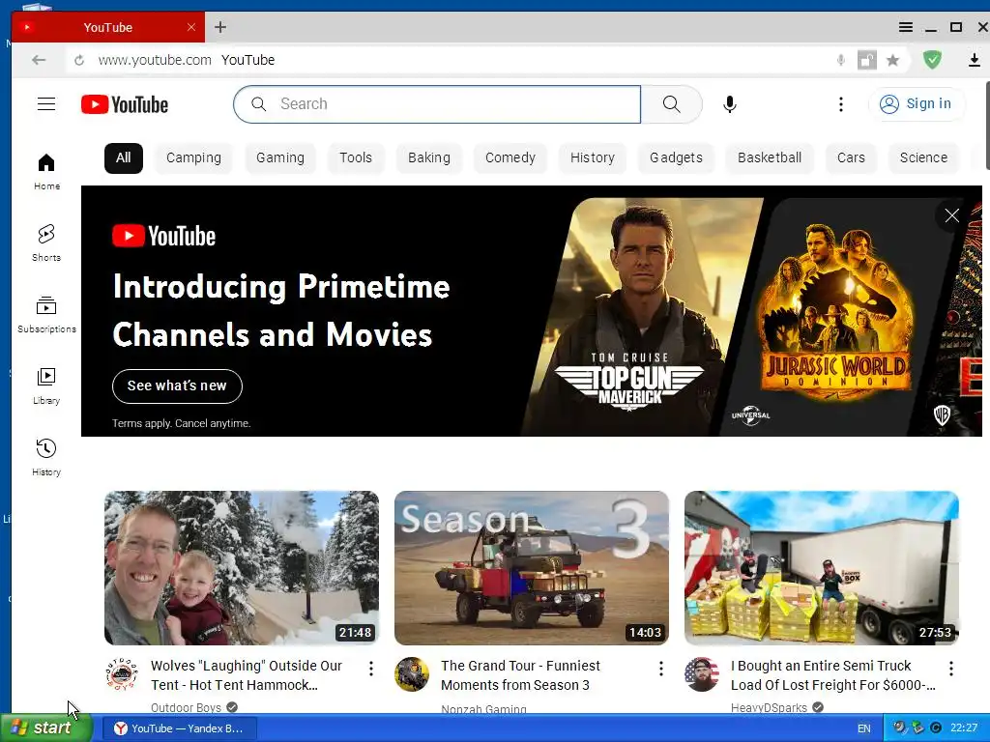This screenshot has width=990, height=742.
Task: Reload the page with the refresh icon
Action: tap(79, 60)
